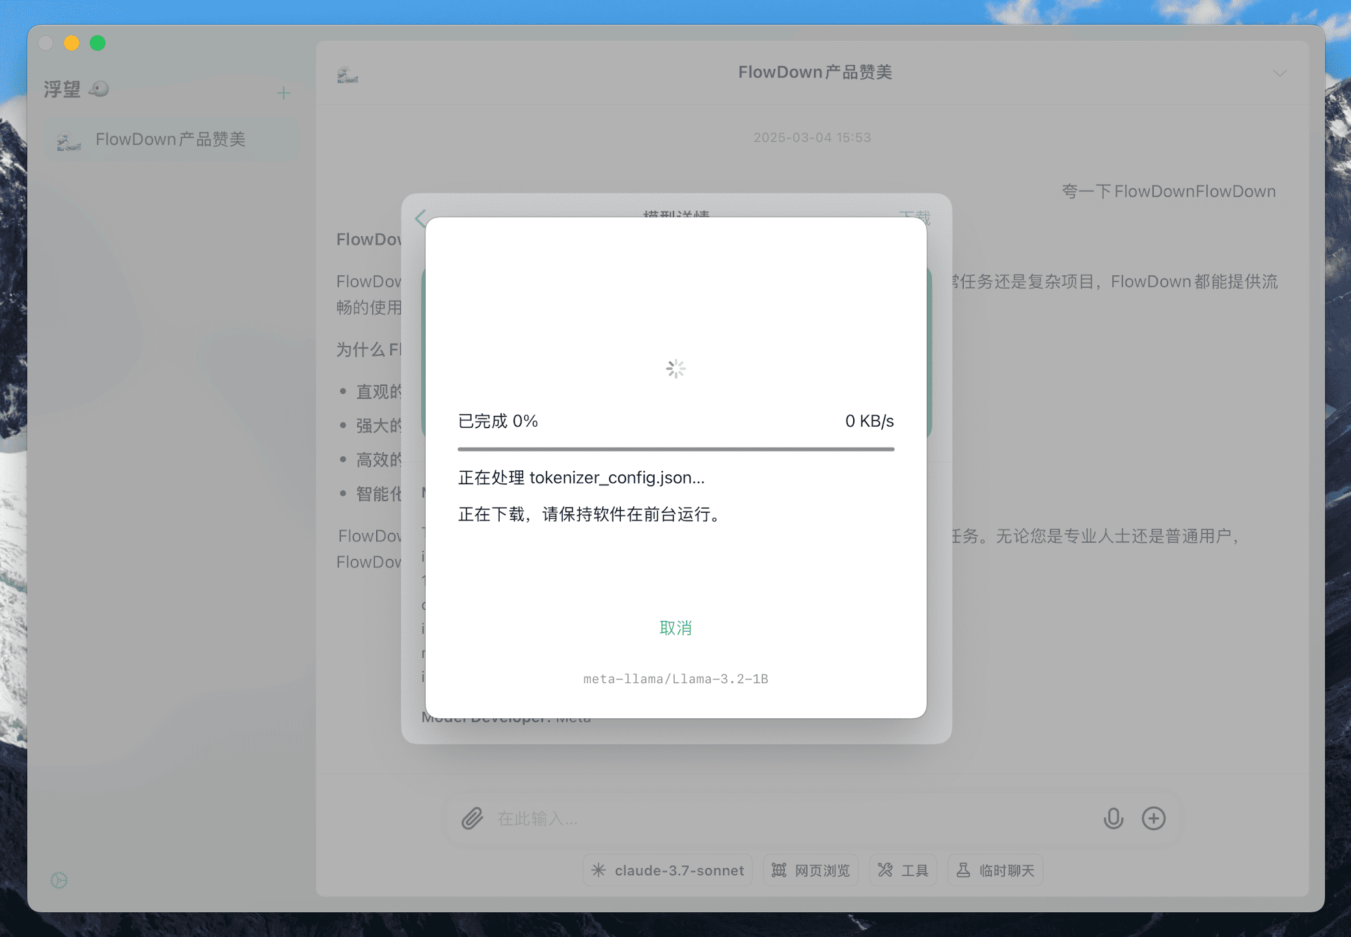Screen dimensions: 1351x937
Task: Attach a file with the paperclip icon
Action: pyautogui.click(x=472, y=818)
